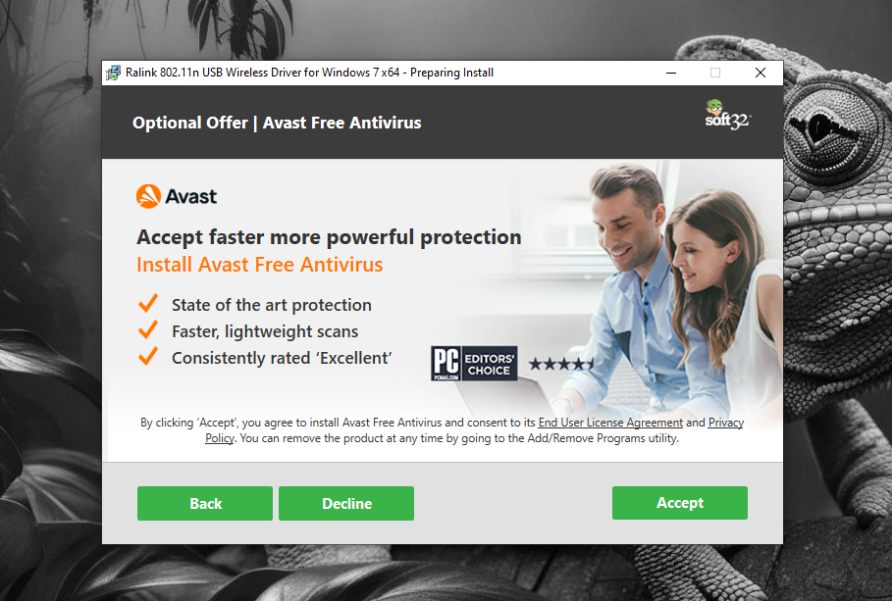Viewport: 892px width, 601px height.
Task: Click the installer icon in title bar
Action: tap(113, 73)
